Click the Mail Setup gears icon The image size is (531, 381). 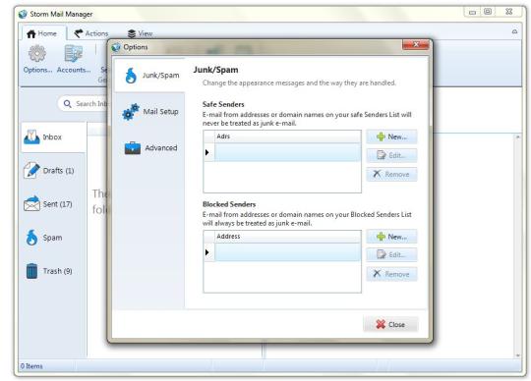(131, 112)
